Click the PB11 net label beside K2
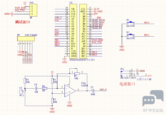 pos(147,35)
